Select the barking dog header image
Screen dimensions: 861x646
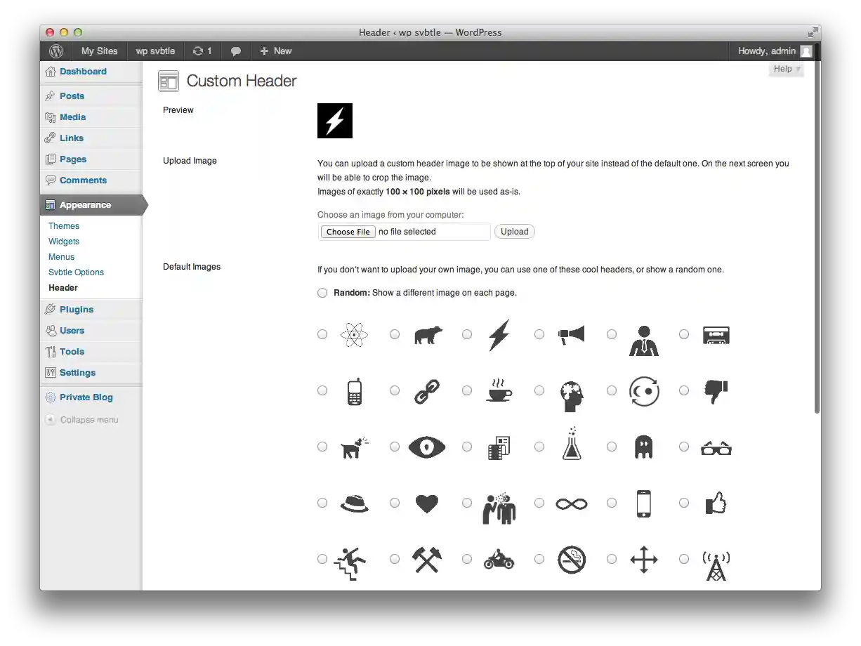click(x=355, y=447)
